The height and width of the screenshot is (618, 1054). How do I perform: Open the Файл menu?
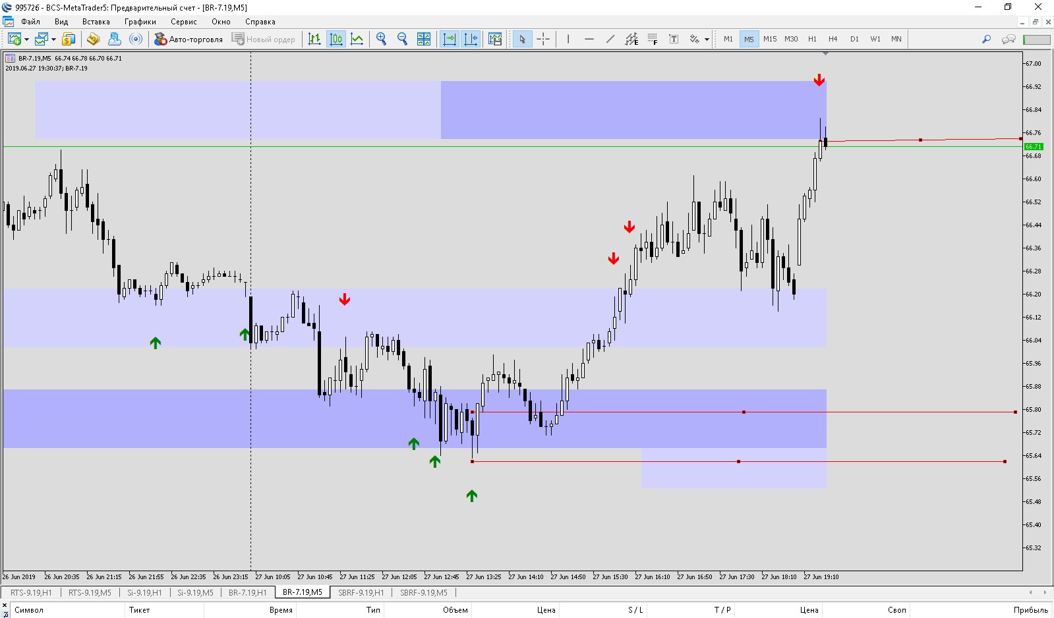coord(30,22)
